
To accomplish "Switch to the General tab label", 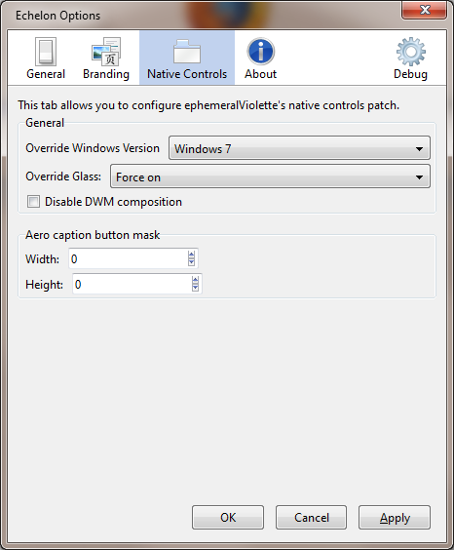I will tap(46, 74).
